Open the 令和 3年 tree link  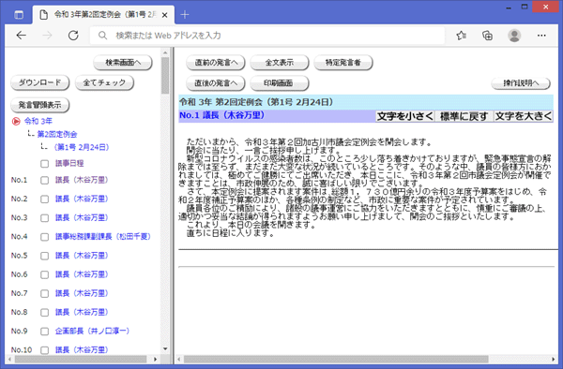coord(38,121)
